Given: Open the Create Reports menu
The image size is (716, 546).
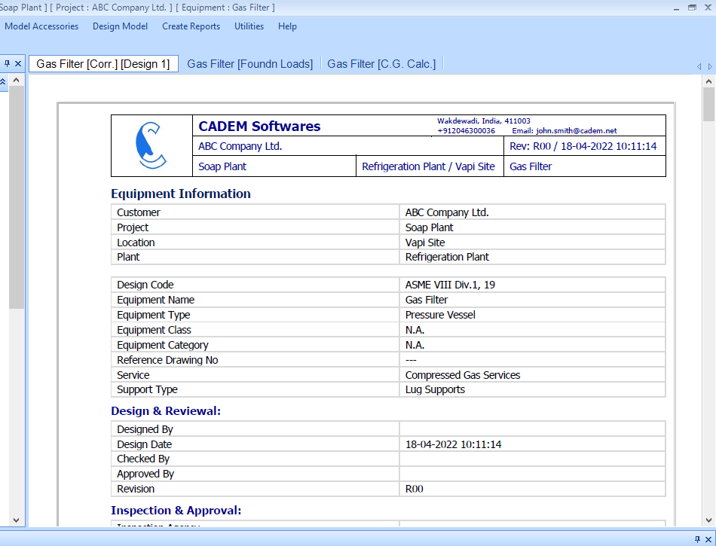Looking at the screenshot, I should [x=191, y=26].
